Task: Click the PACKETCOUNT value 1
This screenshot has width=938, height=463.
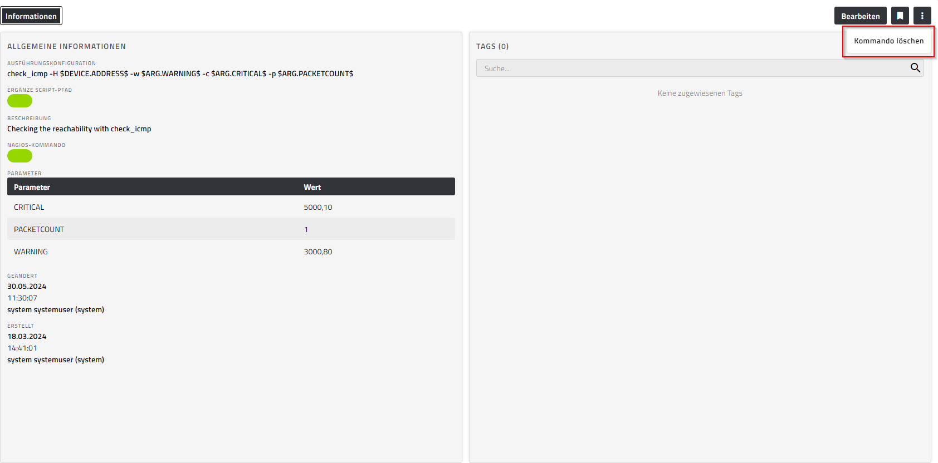Action: 306,229
